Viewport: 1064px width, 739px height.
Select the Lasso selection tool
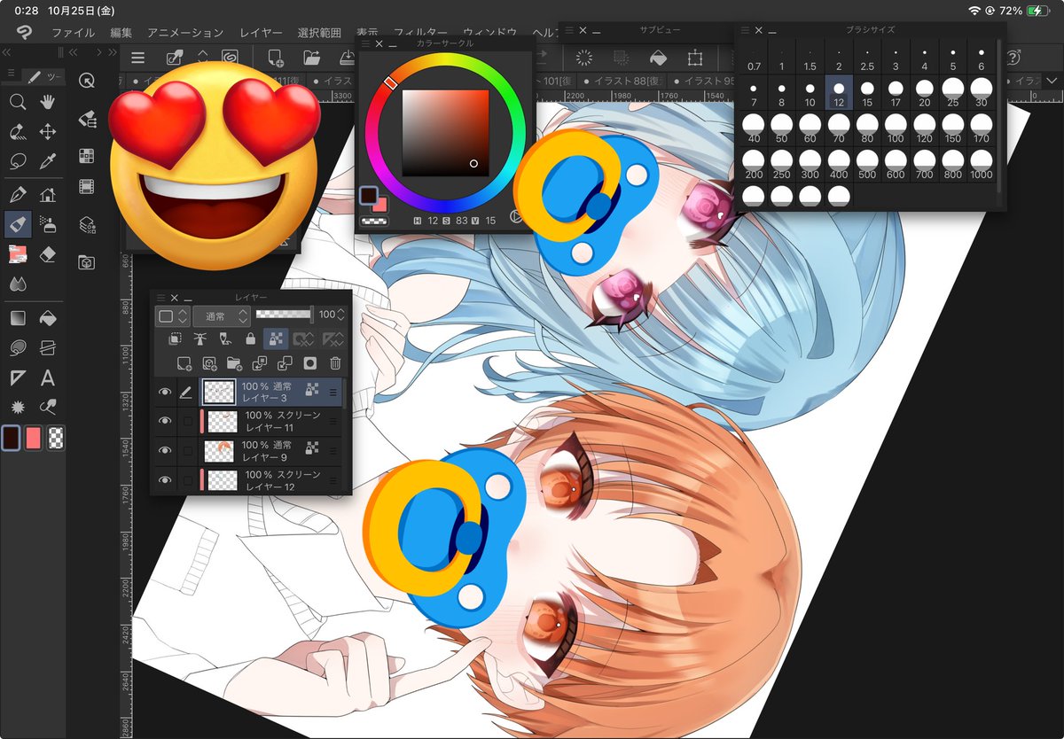point(18,162)
